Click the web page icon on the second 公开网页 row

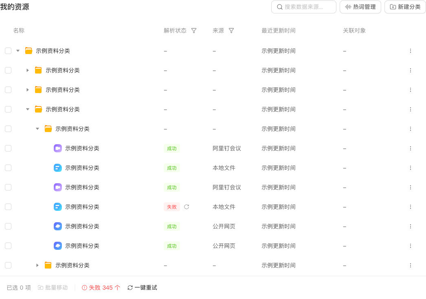tap(57, 246)
